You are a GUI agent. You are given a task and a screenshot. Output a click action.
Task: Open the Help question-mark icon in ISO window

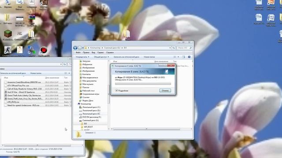tap(189, 57)
